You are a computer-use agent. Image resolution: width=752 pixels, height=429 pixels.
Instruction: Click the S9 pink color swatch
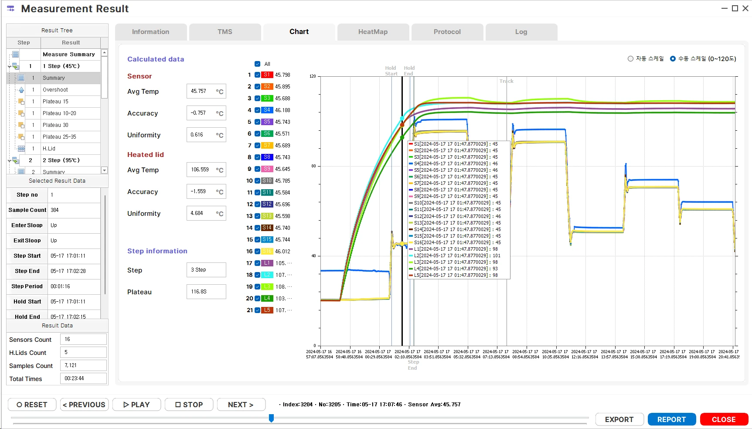click(x=267, y=169)
